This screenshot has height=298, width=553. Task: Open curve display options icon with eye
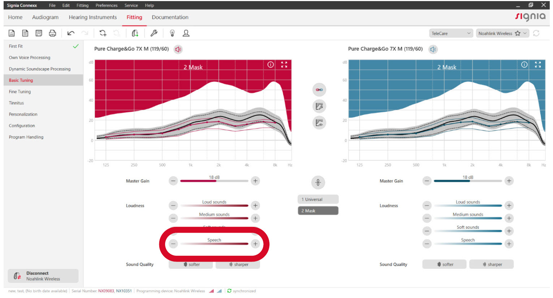(319, 123)
